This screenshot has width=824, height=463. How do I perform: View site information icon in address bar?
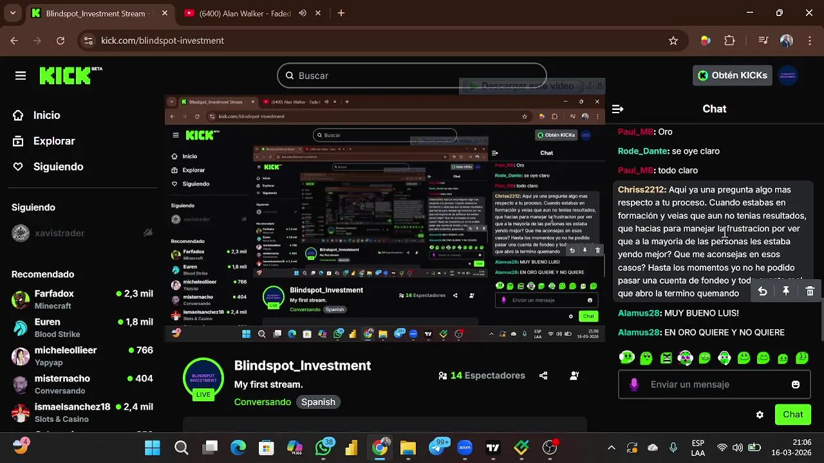(x=88, y=41)
